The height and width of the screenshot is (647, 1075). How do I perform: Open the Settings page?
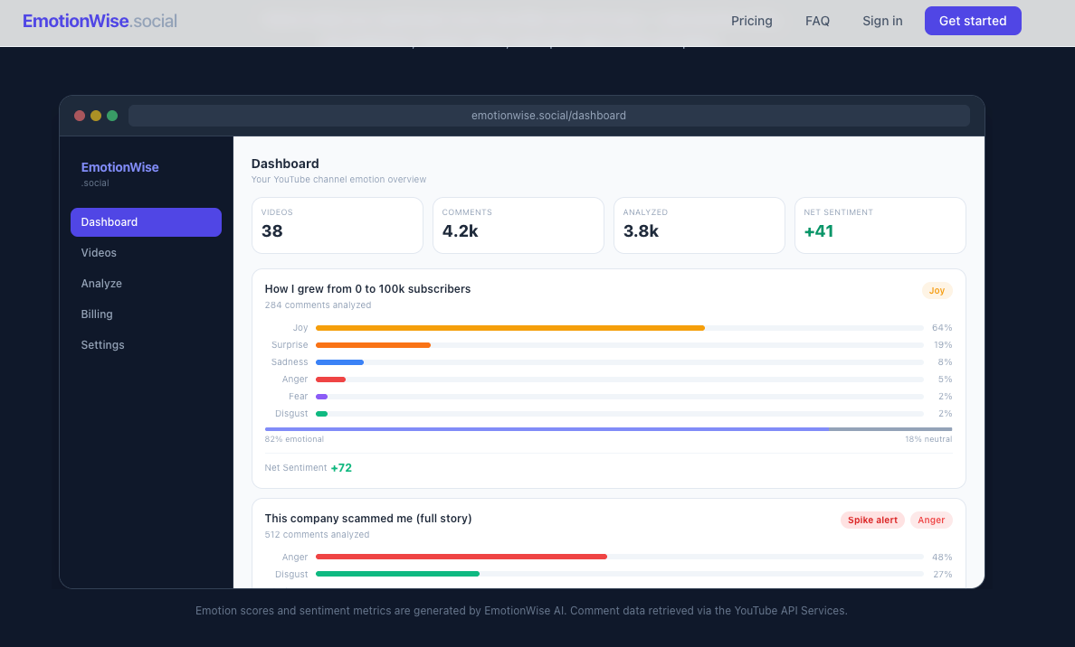pos(102,344)
